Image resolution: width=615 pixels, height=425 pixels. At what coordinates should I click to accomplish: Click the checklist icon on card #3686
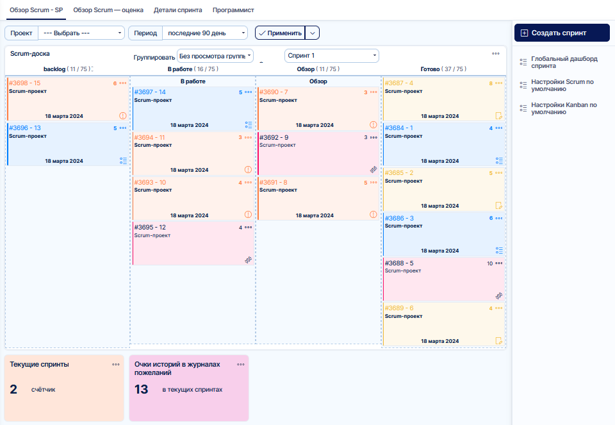pyautogui.click(x=499, y=251)
